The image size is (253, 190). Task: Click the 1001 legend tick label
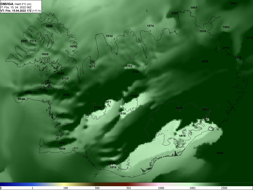click(193, 188)
